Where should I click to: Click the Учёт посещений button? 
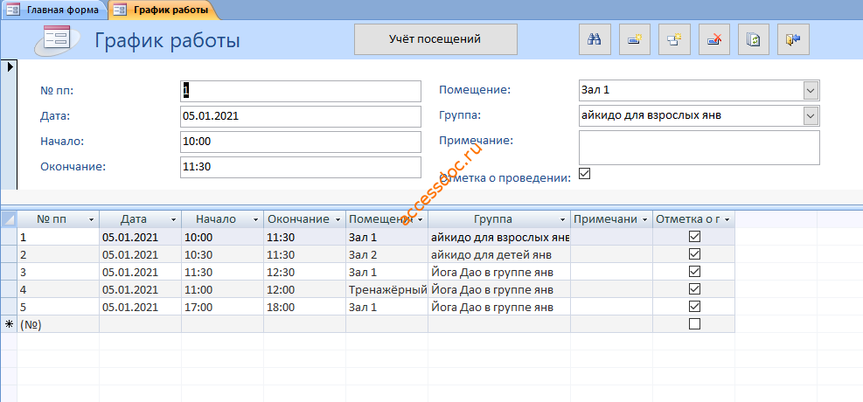[x=435, y=39]
